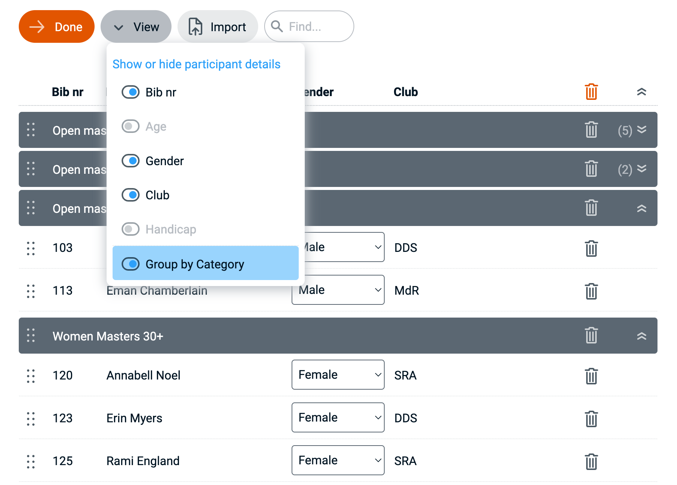Open gender dropdown for Rami England
677x485 pixels.
pyautogui.click(x=338, y=460)
